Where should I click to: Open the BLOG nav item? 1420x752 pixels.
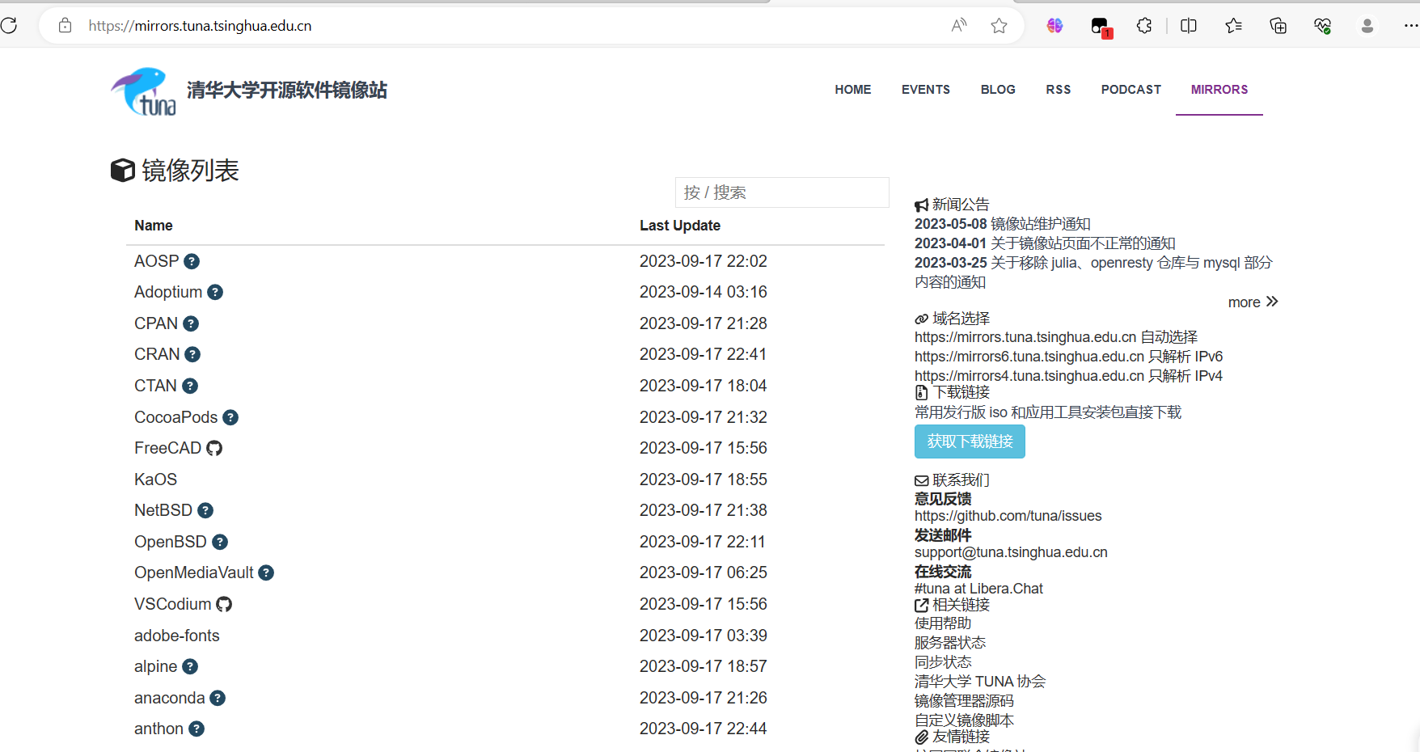pyautogui.click(x=998, y=90)
